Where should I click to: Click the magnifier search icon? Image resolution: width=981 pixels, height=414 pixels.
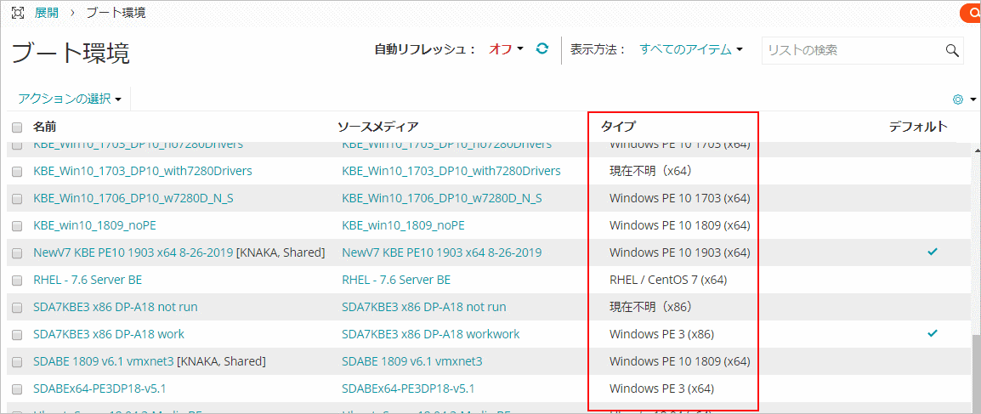[952, 50]
